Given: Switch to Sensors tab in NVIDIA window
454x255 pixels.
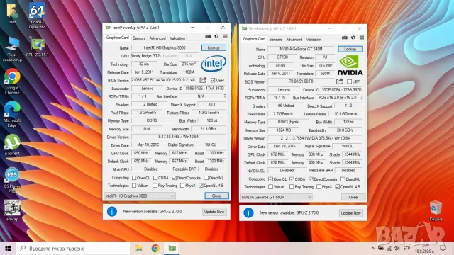Looking at the screenshot, I should [x=276, y=40].
